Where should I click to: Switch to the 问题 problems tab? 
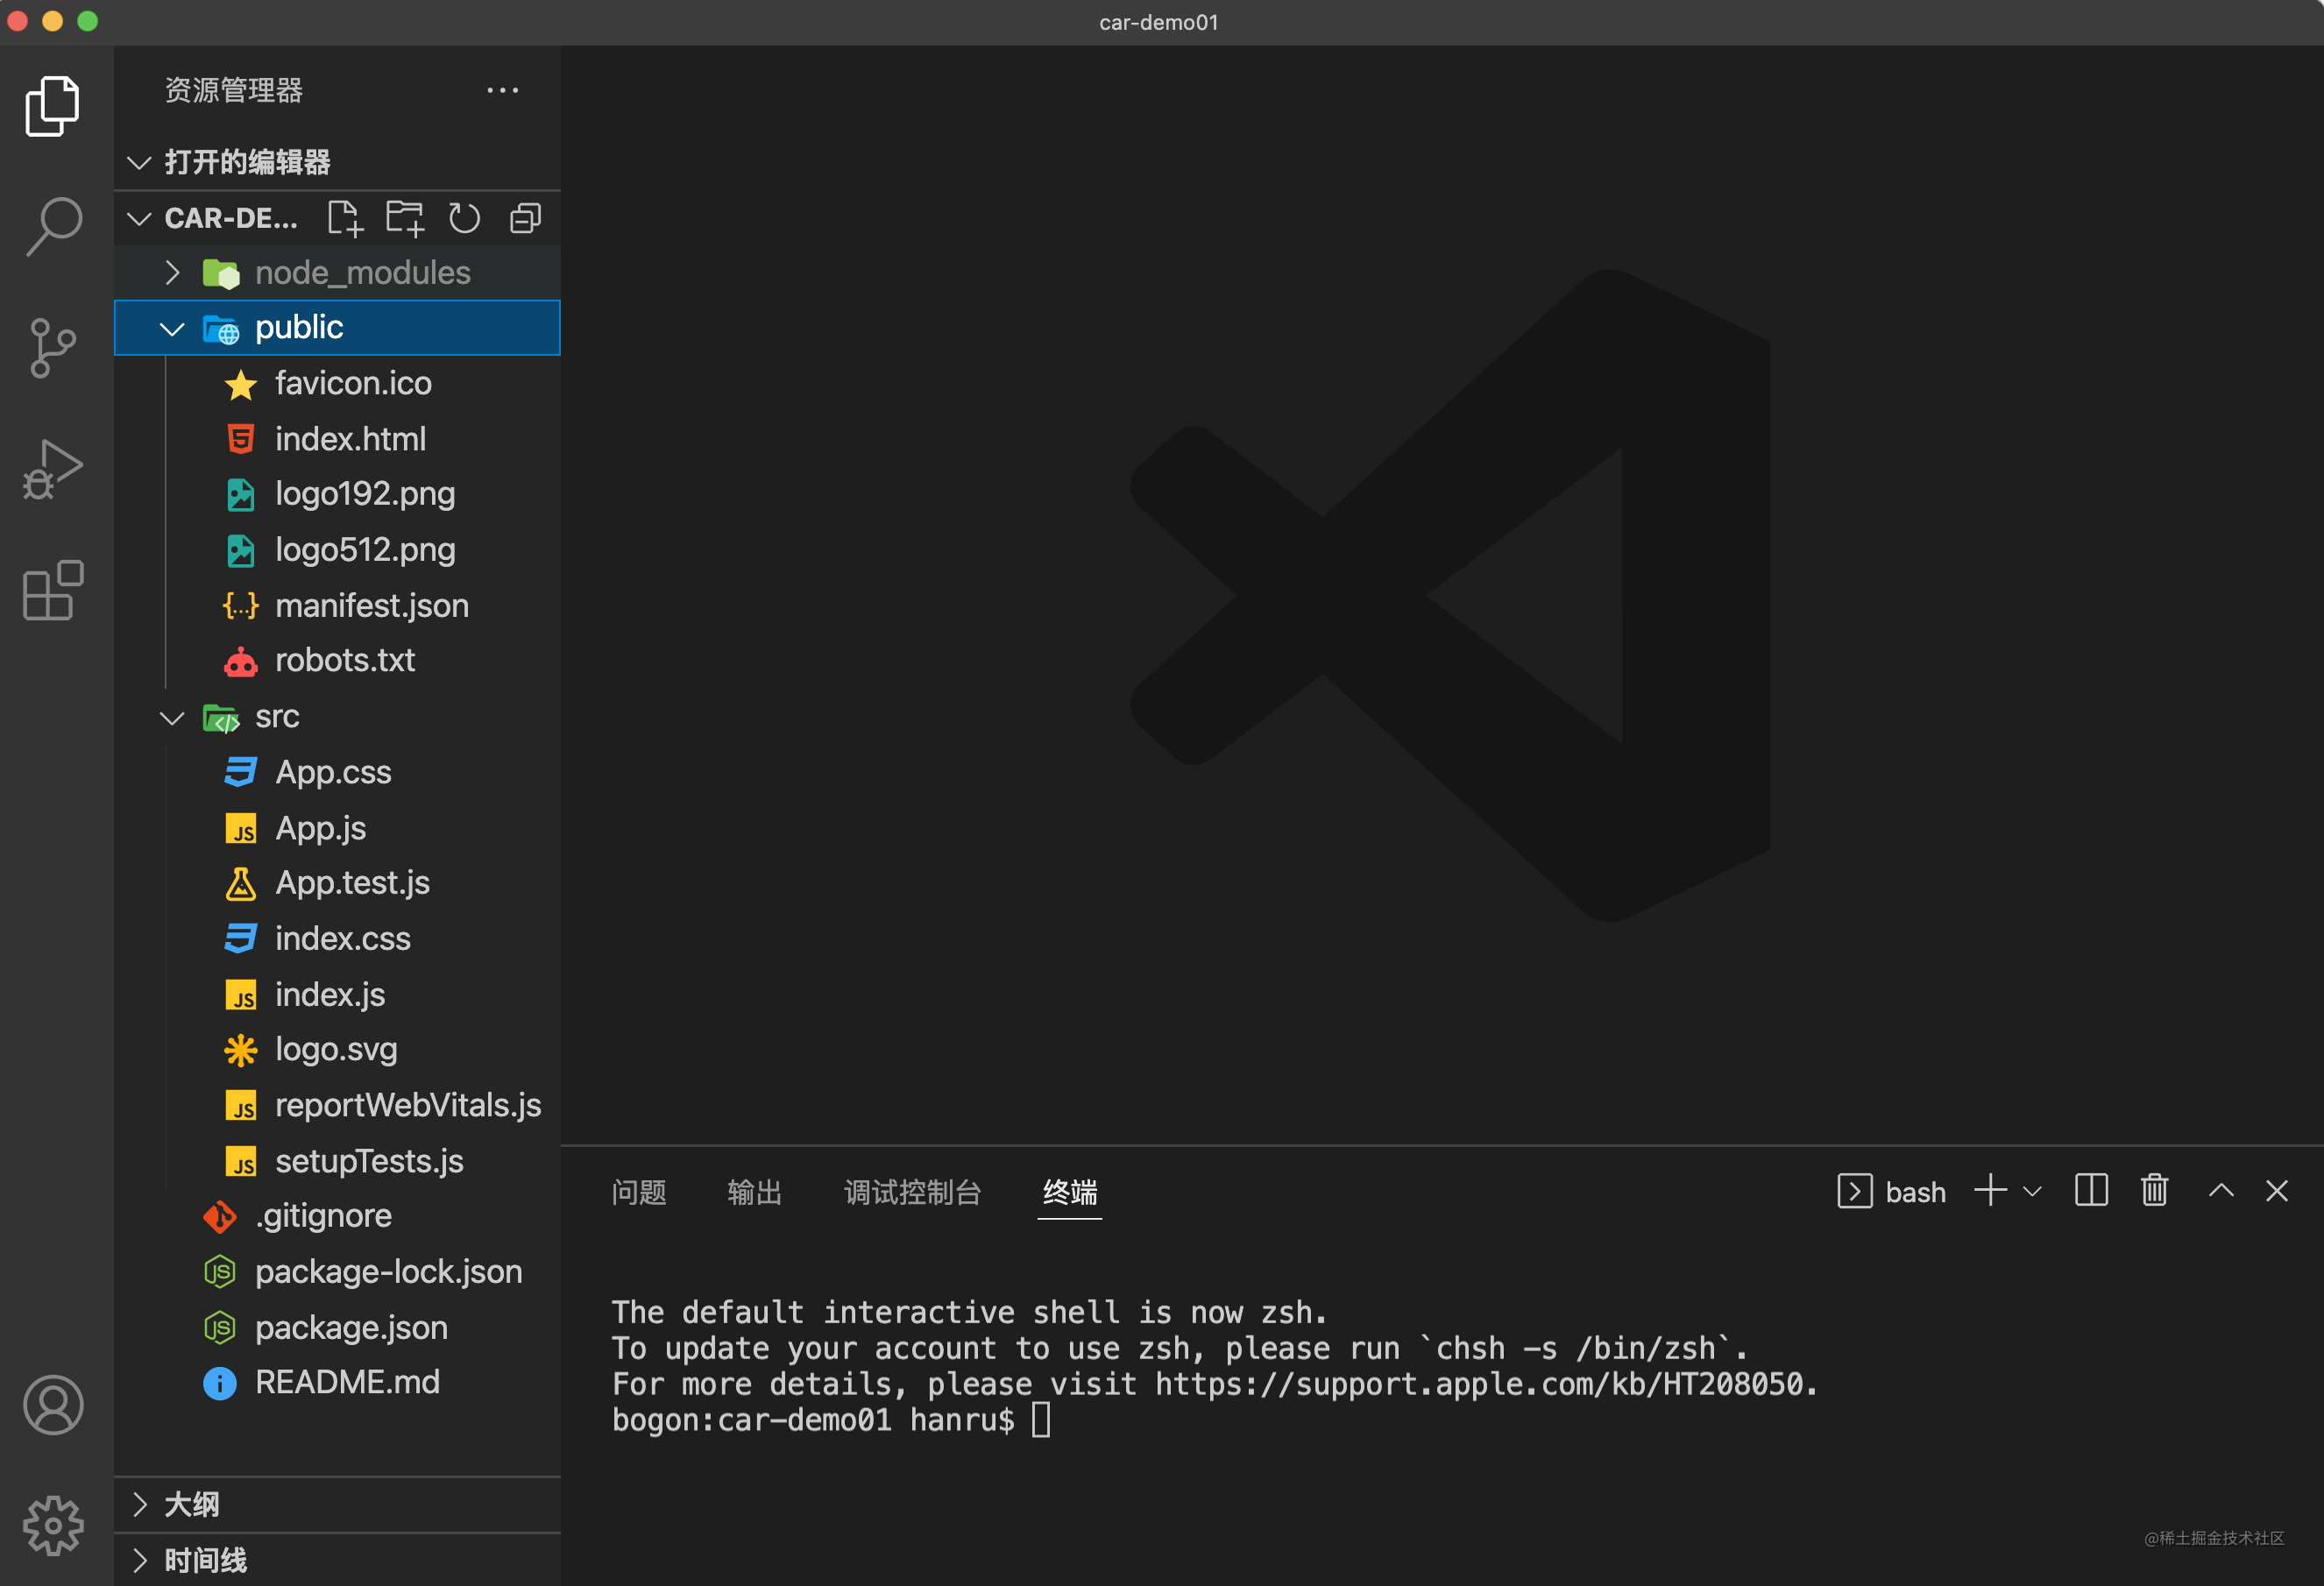tap(639, 1192)
